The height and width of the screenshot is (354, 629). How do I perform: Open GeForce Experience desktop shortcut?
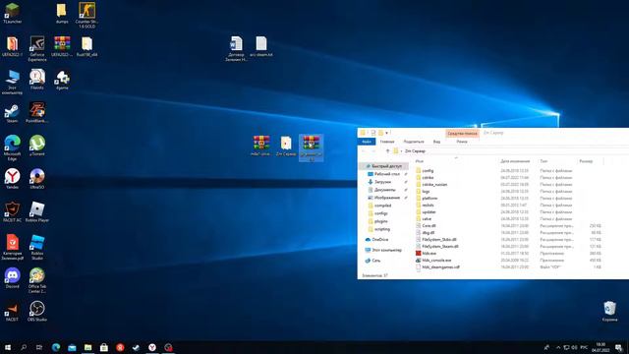click(37, 48)
